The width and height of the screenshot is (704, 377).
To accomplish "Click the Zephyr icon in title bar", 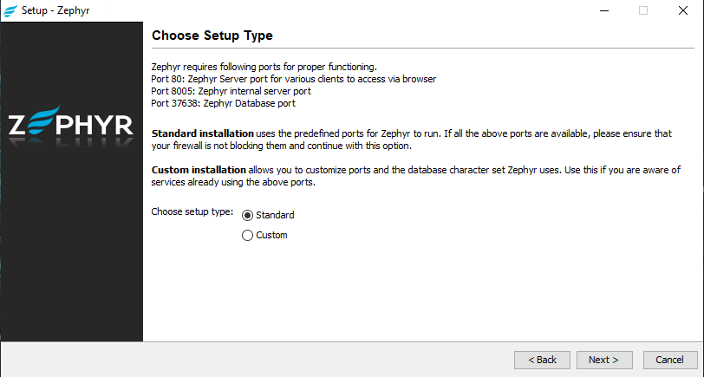I will (x=10, y=10).
